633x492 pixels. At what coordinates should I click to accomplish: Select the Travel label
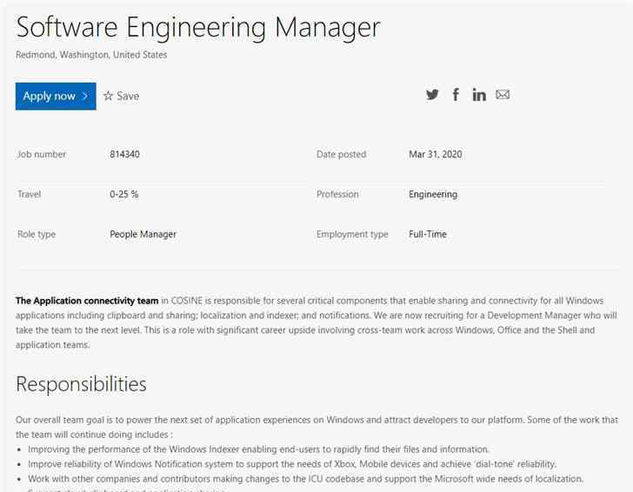tap(29, 194)
